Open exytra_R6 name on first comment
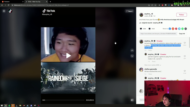This screenshot has height=107, width=190. pyautogui.click(x=149, y=41)
